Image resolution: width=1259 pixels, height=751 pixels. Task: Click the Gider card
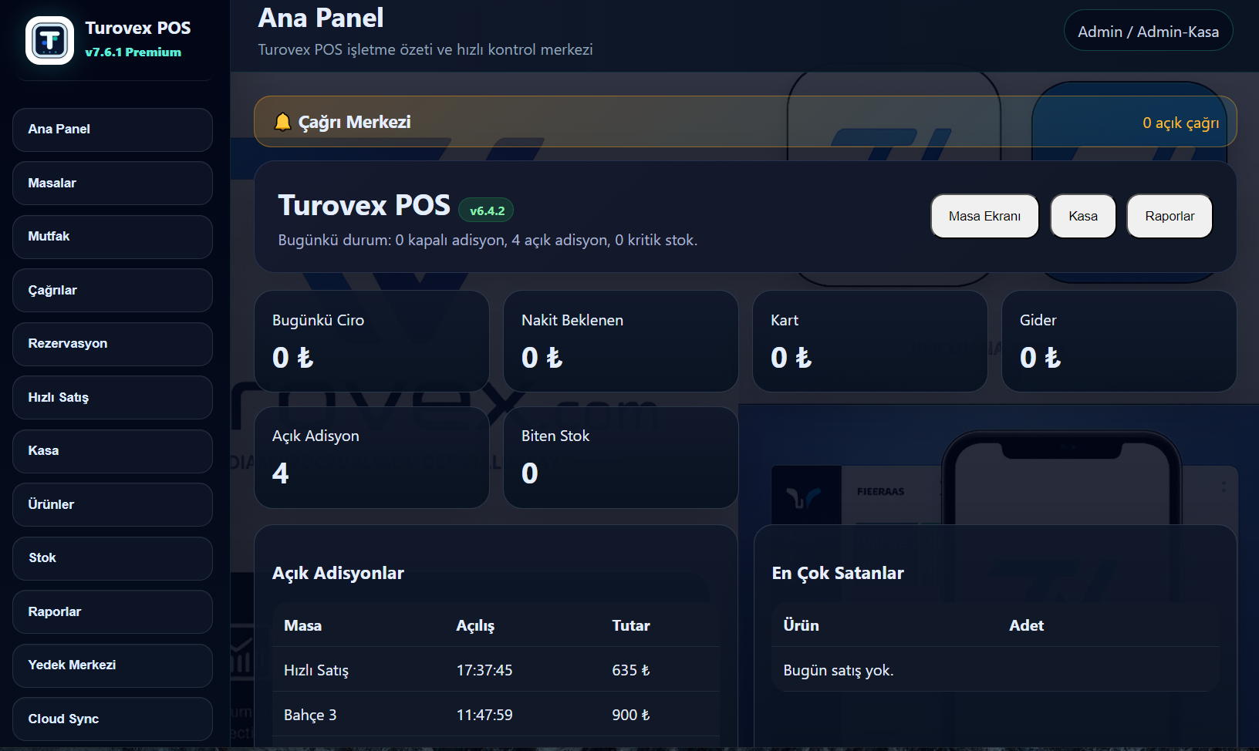(x=1119, y=341)
